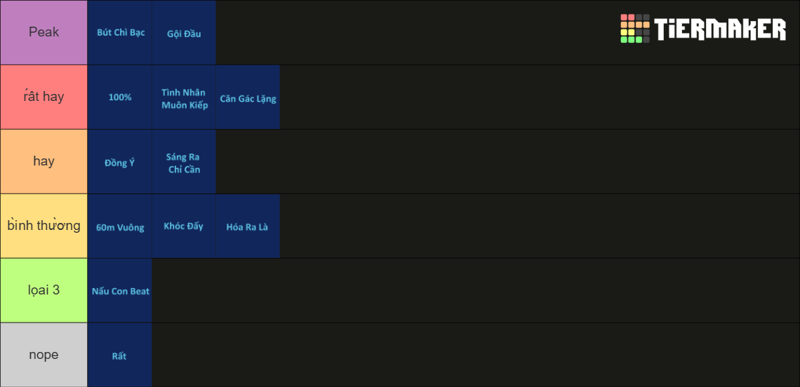Select the Căn Gác Lặng tile
Screen dimensions: 800x387
[x=248, y=97]
